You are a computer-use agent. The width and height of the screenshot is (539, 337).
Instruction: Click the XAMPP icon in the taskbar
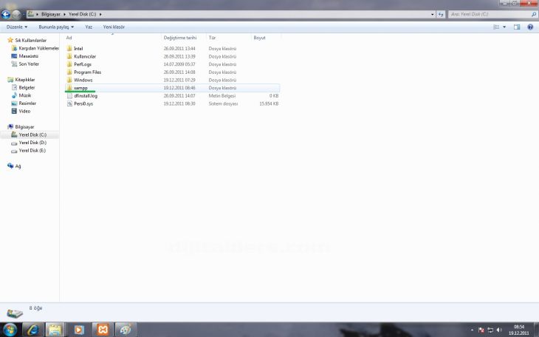103,329
